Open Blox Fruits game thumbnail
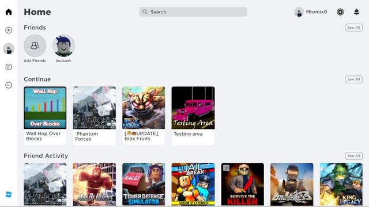 click(144, 108)
